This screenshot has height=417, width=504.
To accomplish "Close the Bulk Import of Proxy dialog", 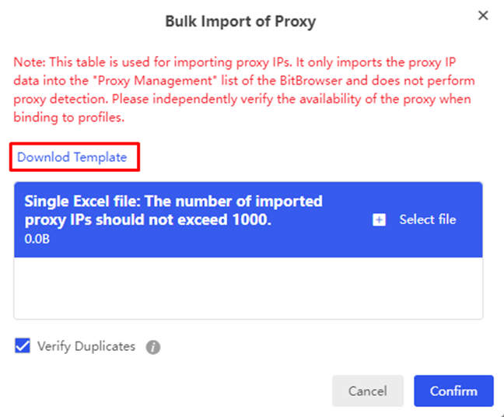I will [x=483, y=16].
